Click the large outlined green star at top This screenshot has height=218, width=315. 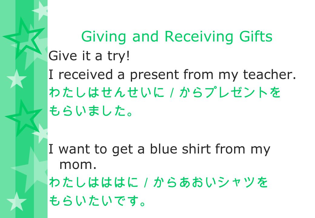[24, 38]
